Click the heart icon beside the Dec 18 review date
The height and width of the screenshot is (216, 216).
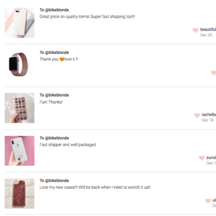pyautogui.click(x=197, y=115)
